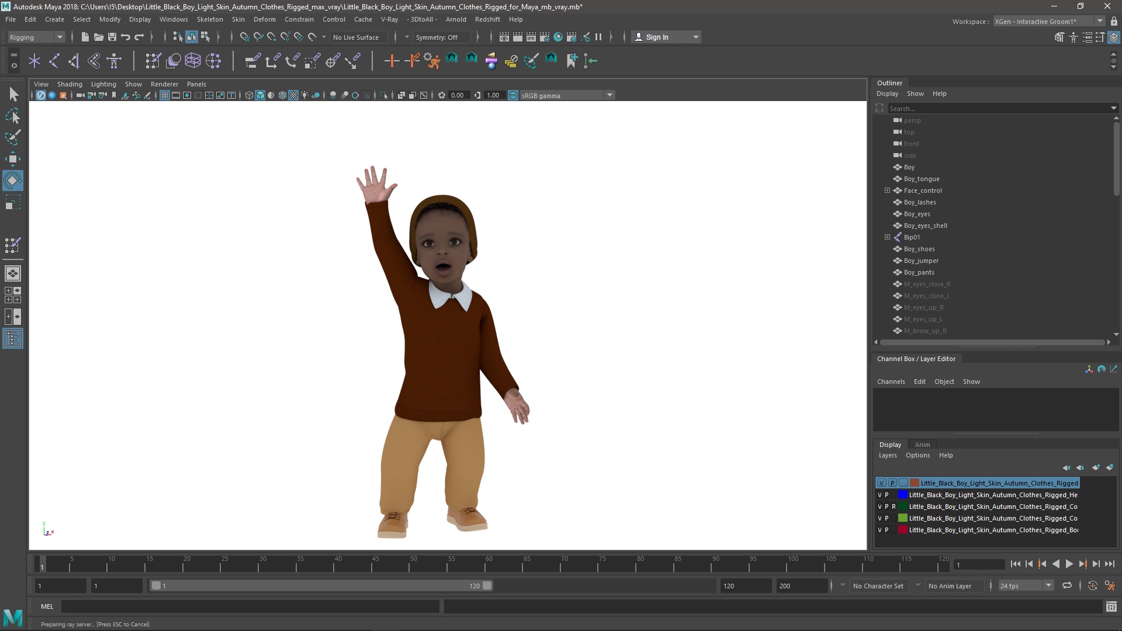This screenshot has height=631, width=1122.
Task: Expand the Bip01 node in Outliner
Action: coord(887,237)
